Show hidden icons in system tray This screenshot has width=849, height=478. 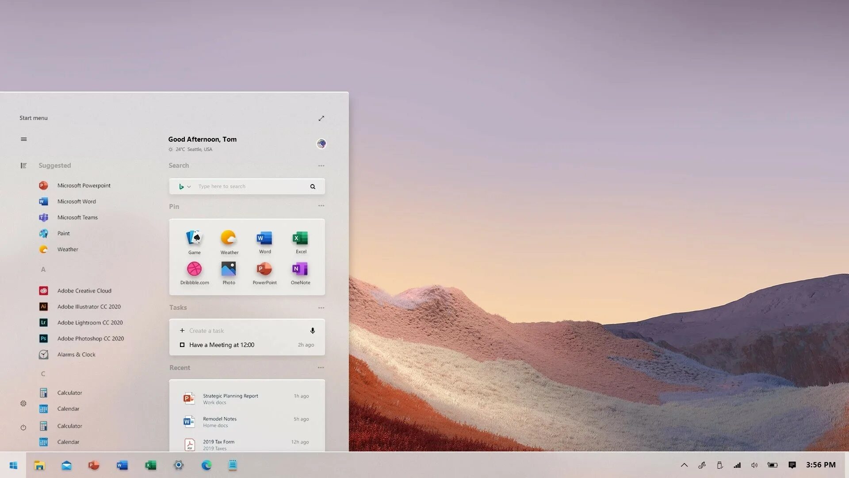coord(684,465)
